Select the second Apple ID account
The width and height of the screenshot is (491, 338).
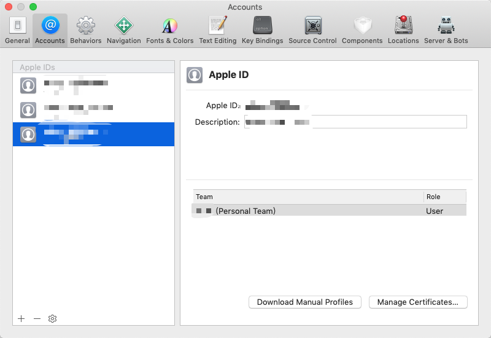94,110
